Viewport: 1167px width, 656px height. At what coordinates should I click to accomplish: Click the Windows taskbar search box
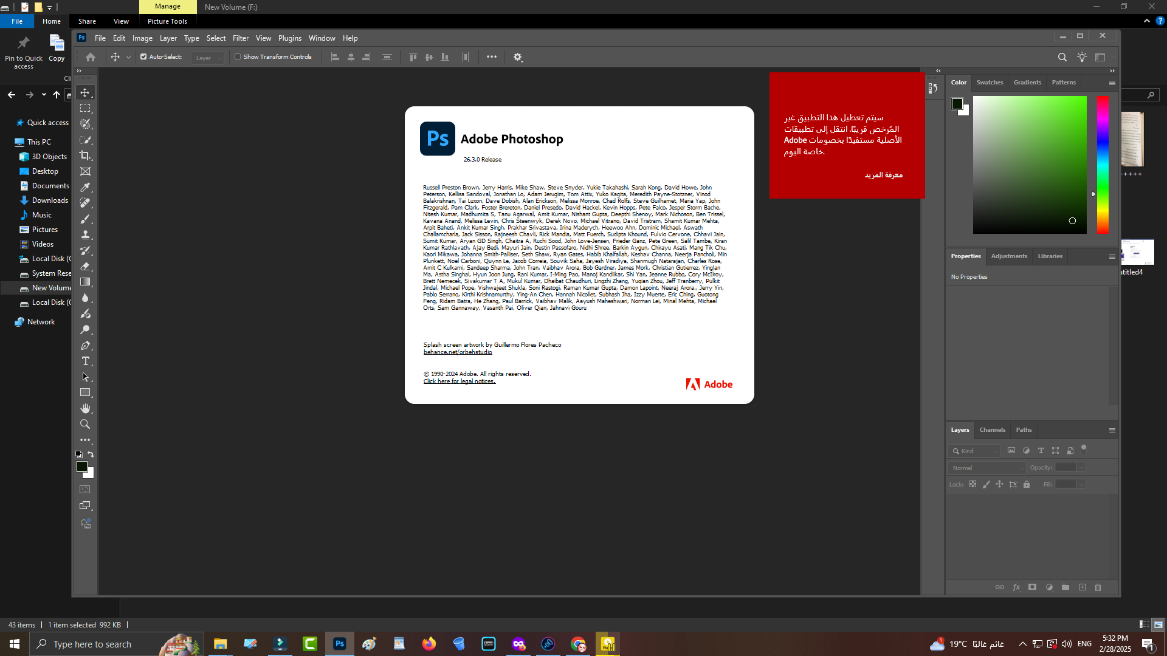pyautogui.click(x=117, y=644)
